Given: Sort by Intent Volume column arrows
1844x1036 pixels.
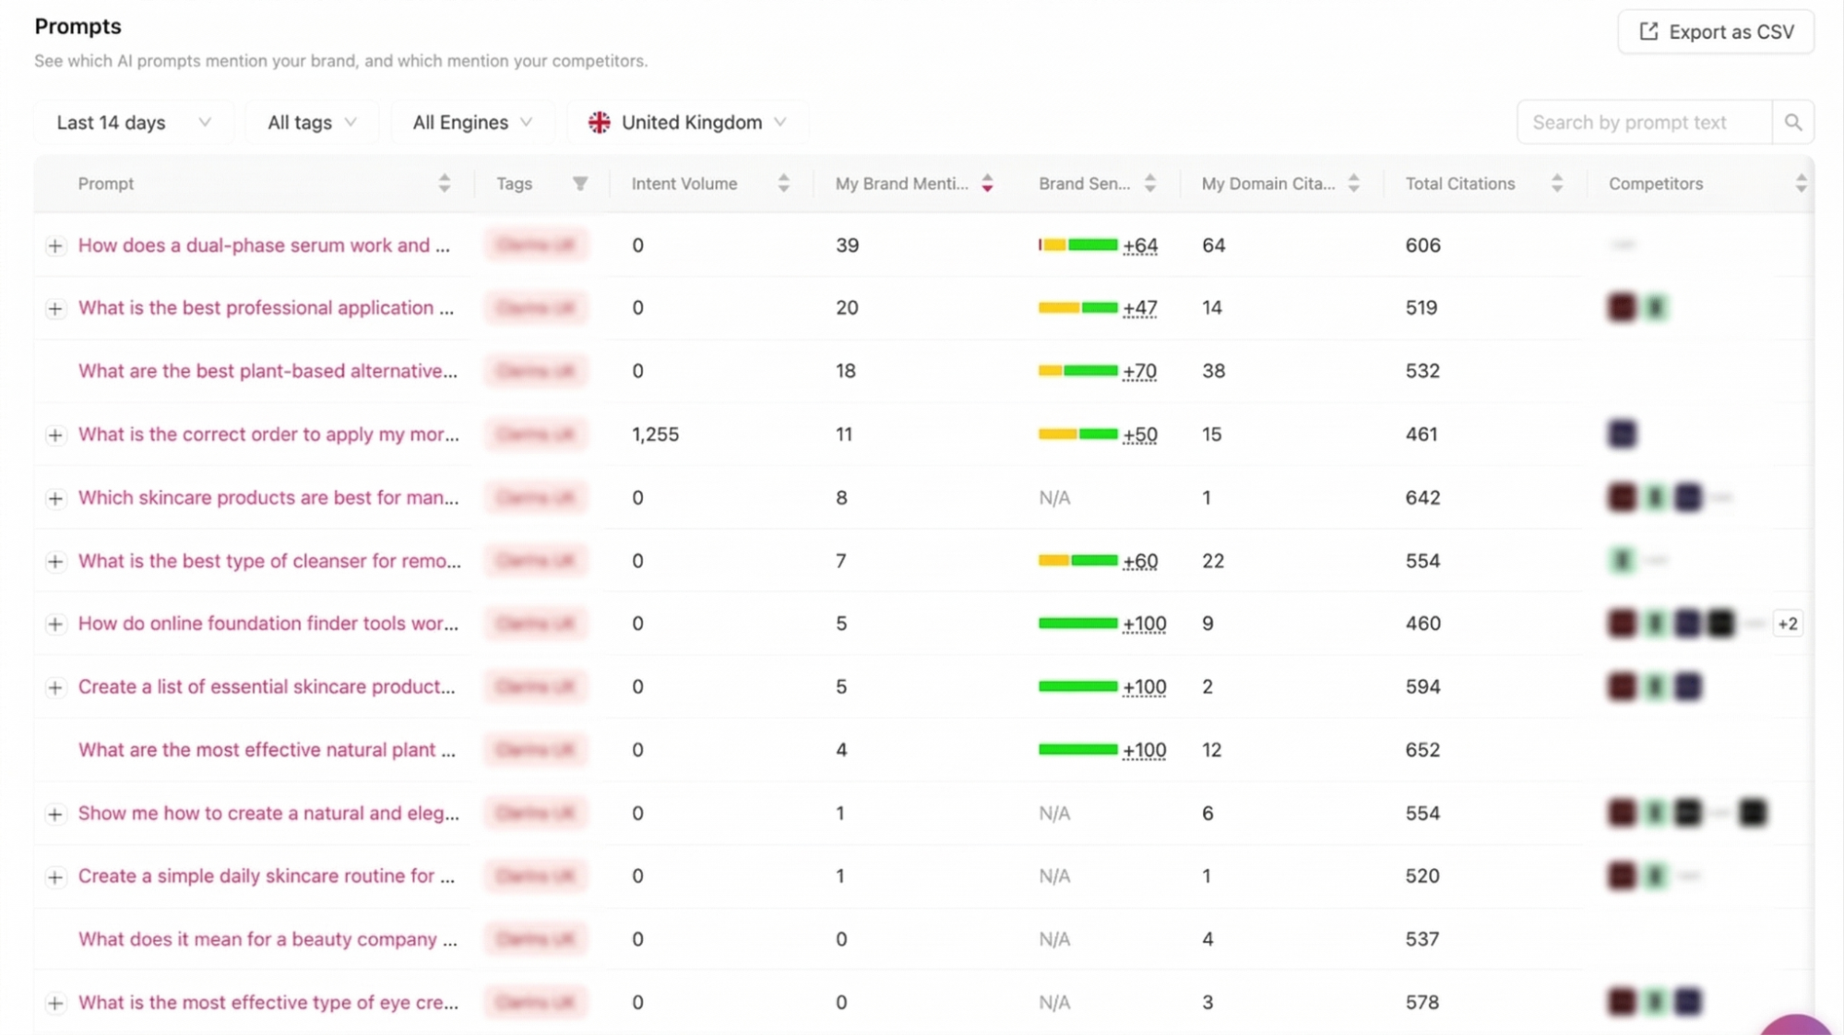Looking at the screenshot, I should click(783, 184).
